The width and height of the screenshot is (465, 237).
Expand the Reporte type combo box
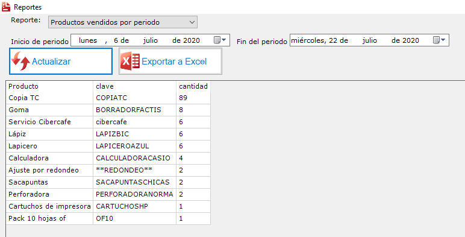tap(123, 22)
